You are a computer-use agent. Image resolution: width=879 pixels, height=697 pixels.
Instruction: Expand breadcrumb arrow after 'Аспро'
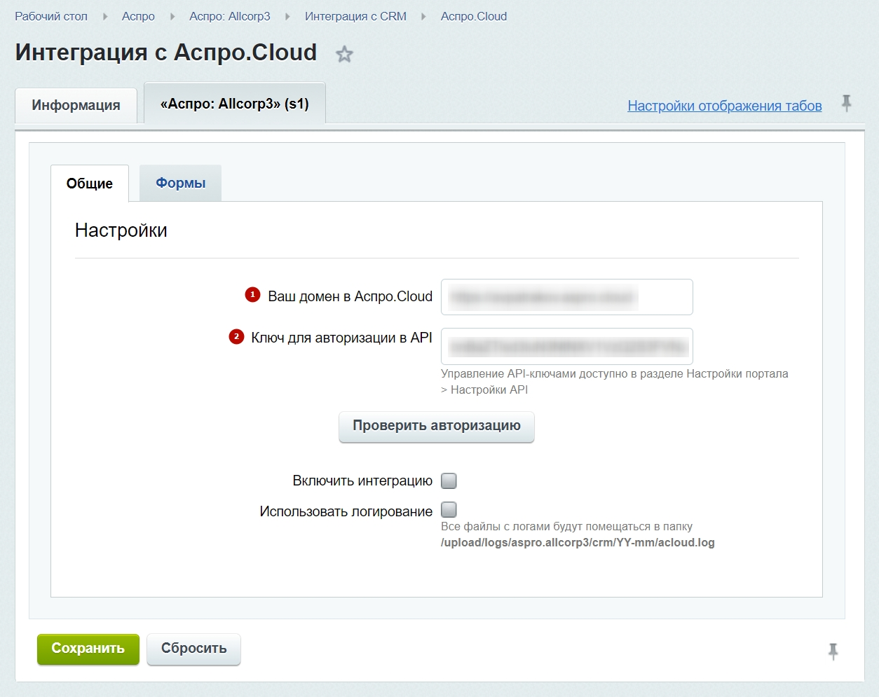172,16
